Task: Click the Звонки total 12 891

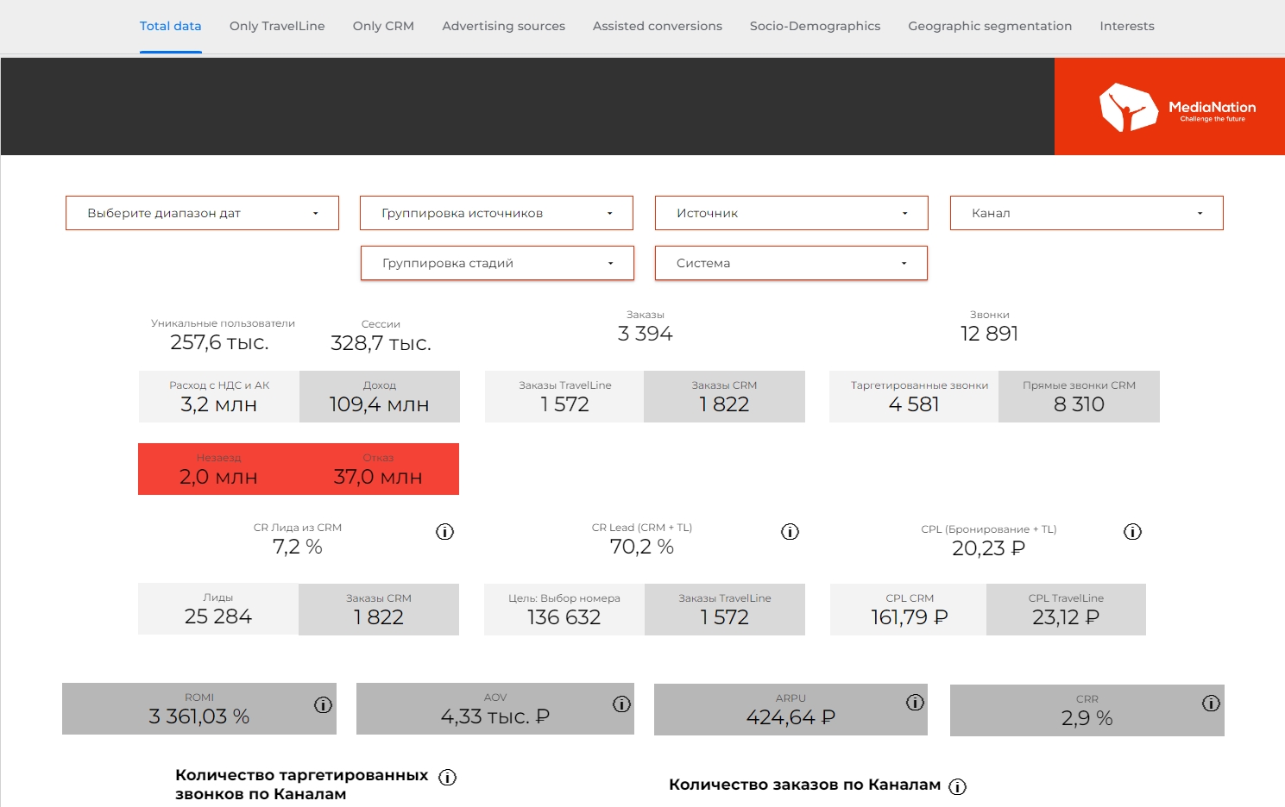Action: [x=989, y=334]
